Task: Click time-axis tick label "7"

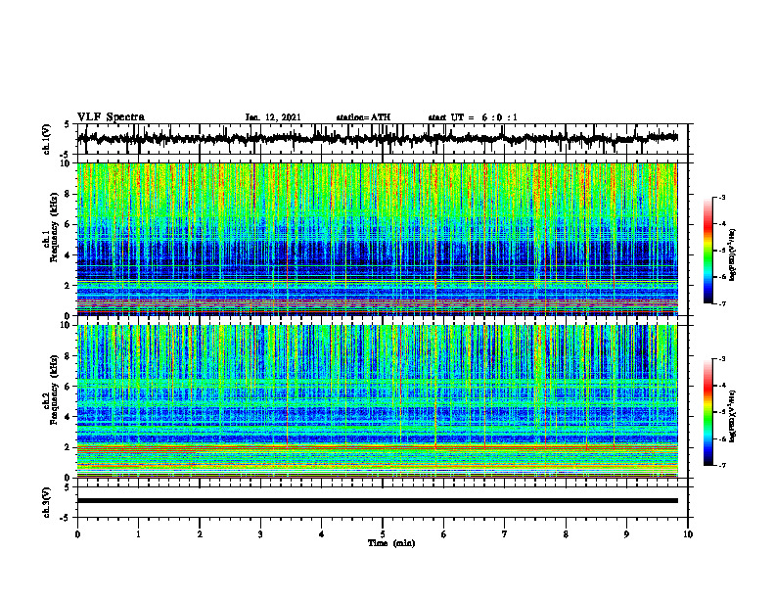Action: pyautogui.click(x=505, y=534)
